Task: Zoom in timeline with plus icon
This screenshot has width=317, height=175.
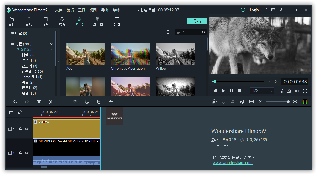Action: point(295,102)
